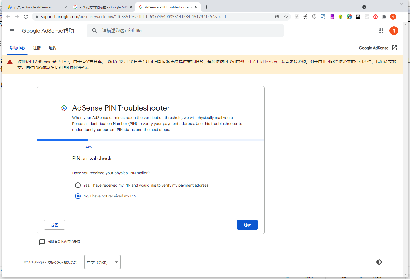The image size is (410, 279).
Task: Reload the current page
Action: click(x=26, y=17)
